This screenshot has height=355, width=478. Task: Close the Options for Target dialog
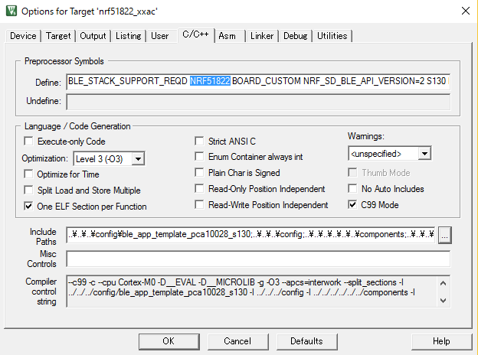tap(466, 11)
